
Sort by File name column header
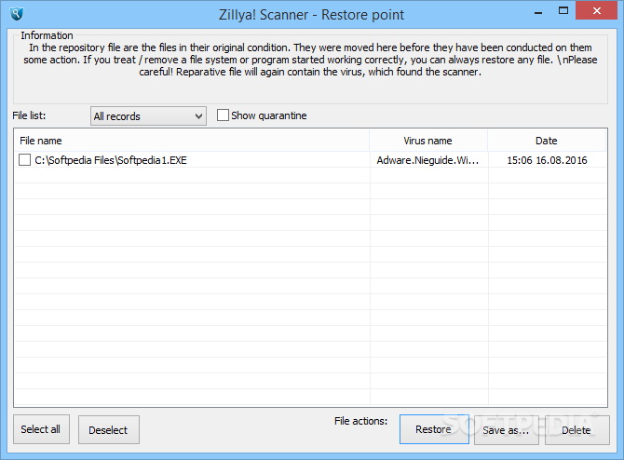pos(192,141)
